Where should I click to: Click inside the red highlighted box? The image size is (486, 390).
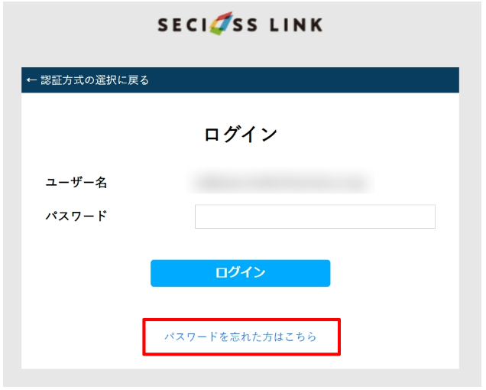241,337
